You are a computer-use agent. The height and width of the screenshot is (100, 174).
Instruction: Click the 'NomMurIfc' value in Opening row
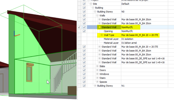[127, 31]
